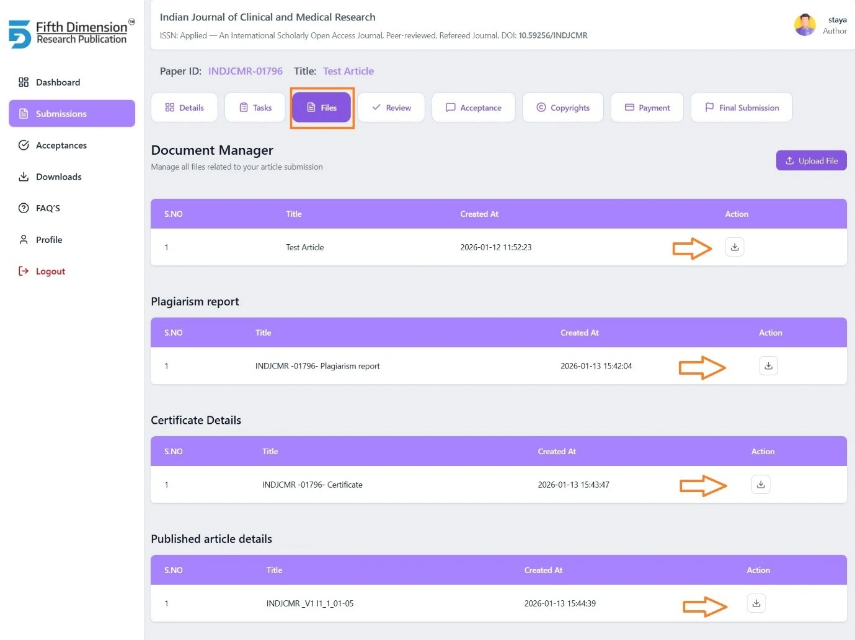Click Test Article cell in Document Manager table

pos(305,247)
